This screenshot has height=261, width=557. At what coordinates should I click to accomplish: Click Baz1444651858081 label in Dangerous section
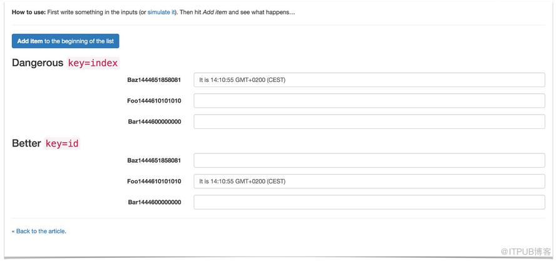point(154,80)
